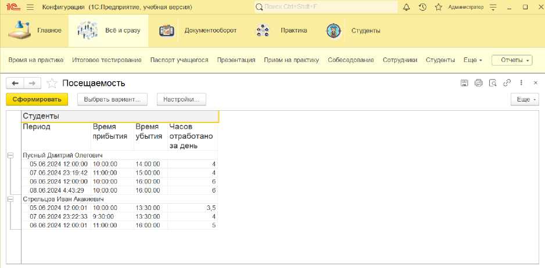Open Сотрудники link

(x=400, y=60)
